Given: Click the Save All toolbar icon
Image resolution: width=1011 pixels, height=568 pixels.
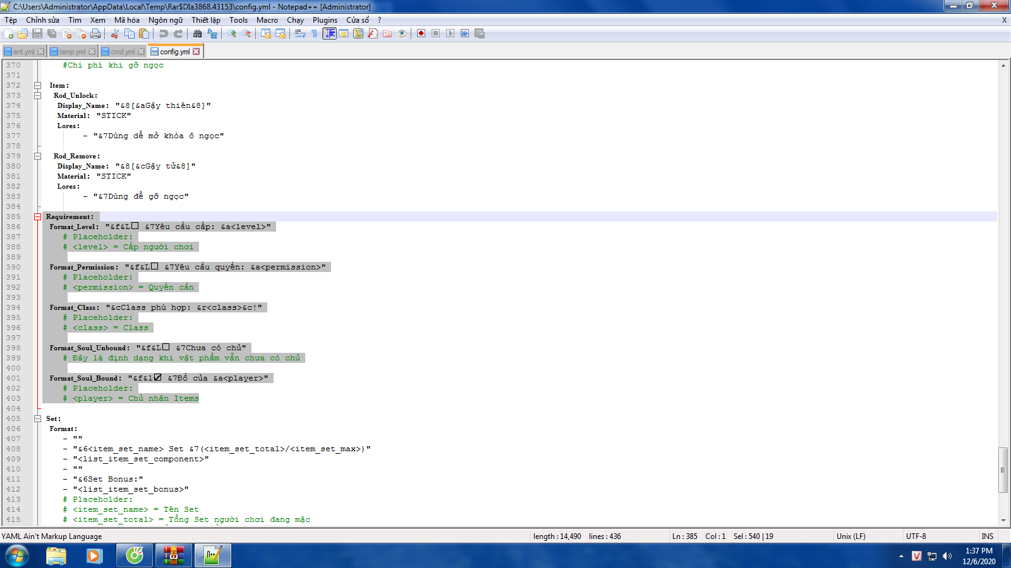Looking at the screenshot, I should coord(52,33).
